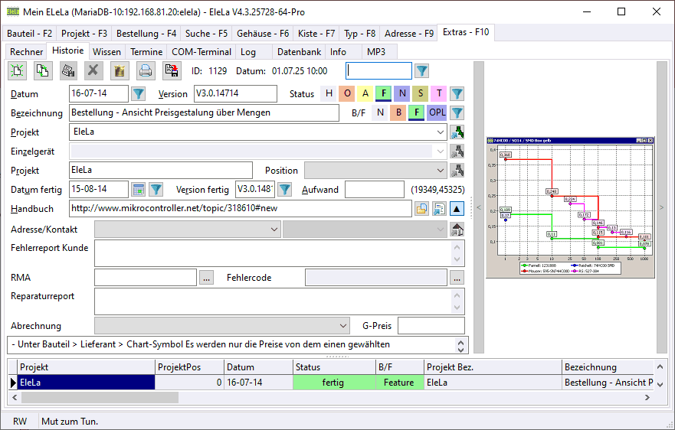Click the printer icon in toolbar
This screenshot has height=430, width=675.
coord(145,71)
